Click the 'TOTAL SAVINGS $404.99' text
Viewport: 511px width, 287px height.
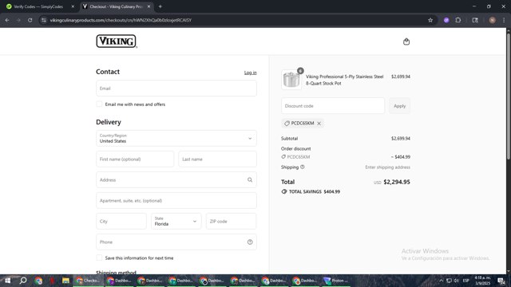tap(315, 191)
